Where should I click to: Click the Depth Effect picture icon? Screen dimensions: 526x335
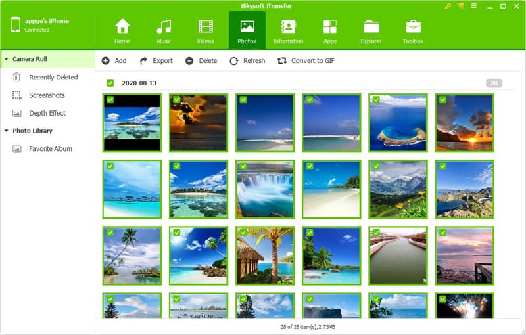(x=17, y=113)
